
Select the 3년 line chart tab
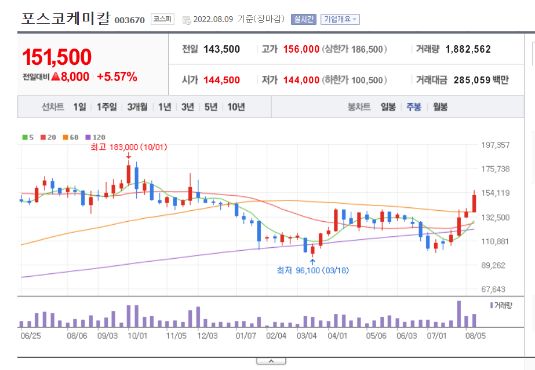(188, 107)
